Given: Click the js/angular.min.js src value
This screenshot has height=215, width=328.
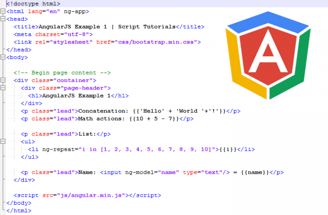Looking at the screenshot, I should (91, 195).
